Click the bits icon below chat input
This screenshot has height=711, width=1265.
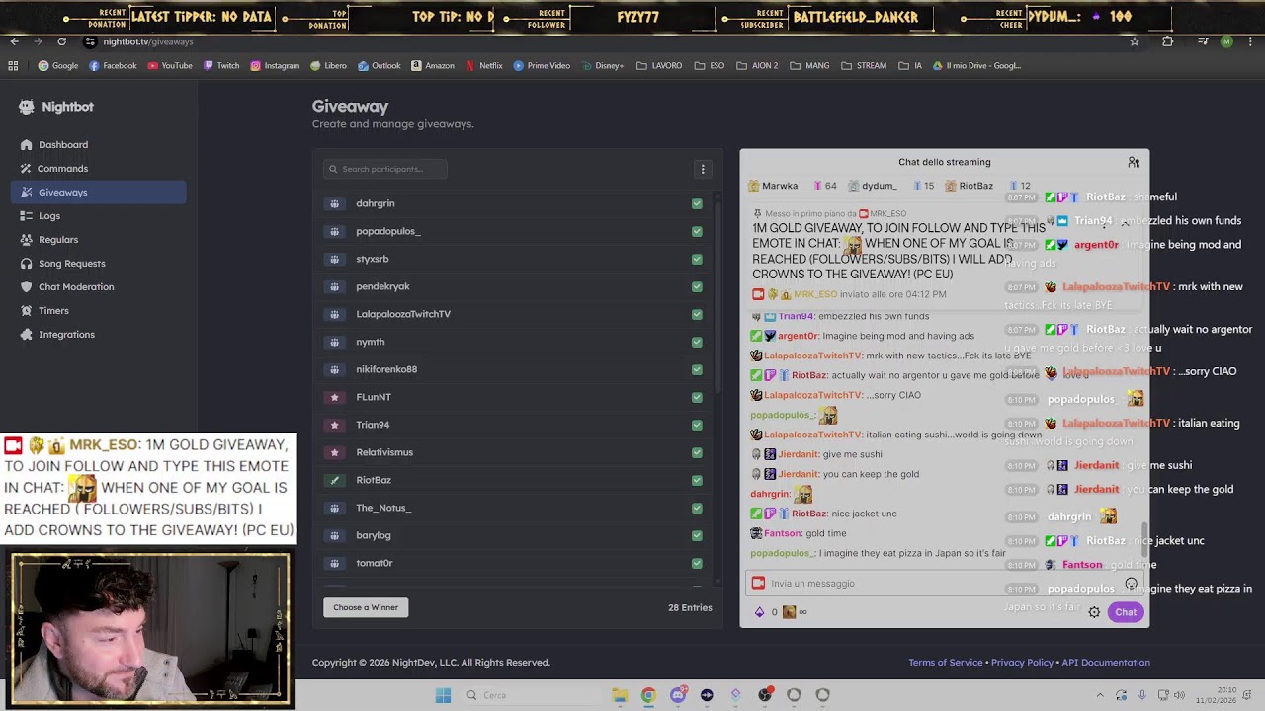[x=759, y=612]
